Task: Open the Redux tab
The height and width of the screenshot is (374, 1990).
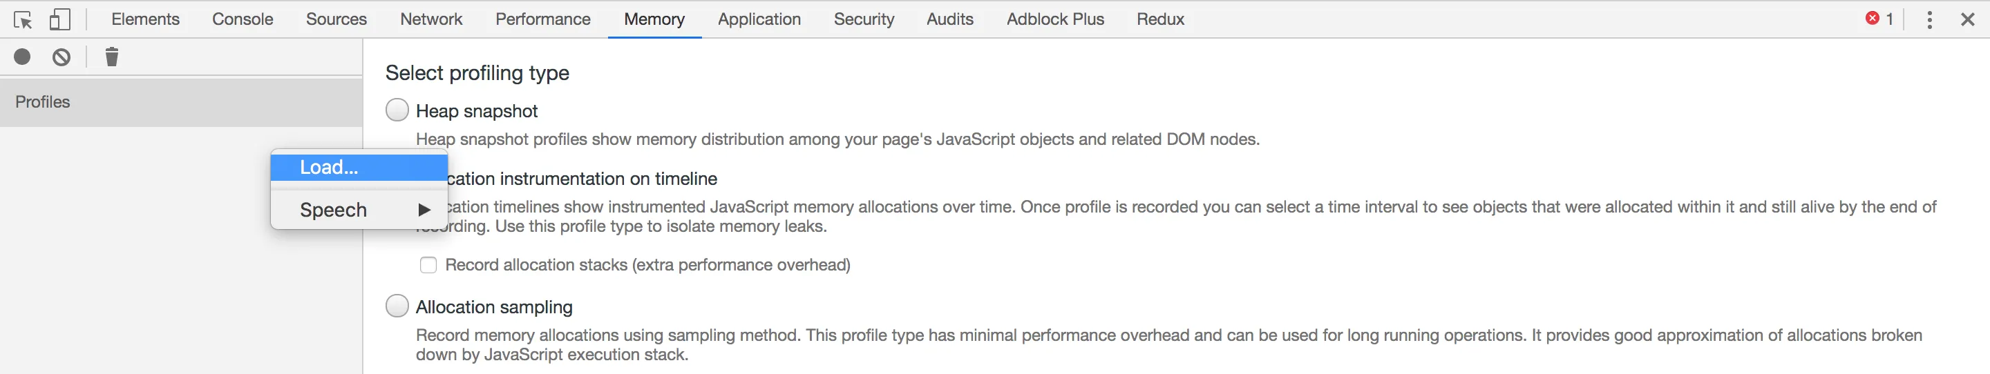Action: pos(1159,19)
